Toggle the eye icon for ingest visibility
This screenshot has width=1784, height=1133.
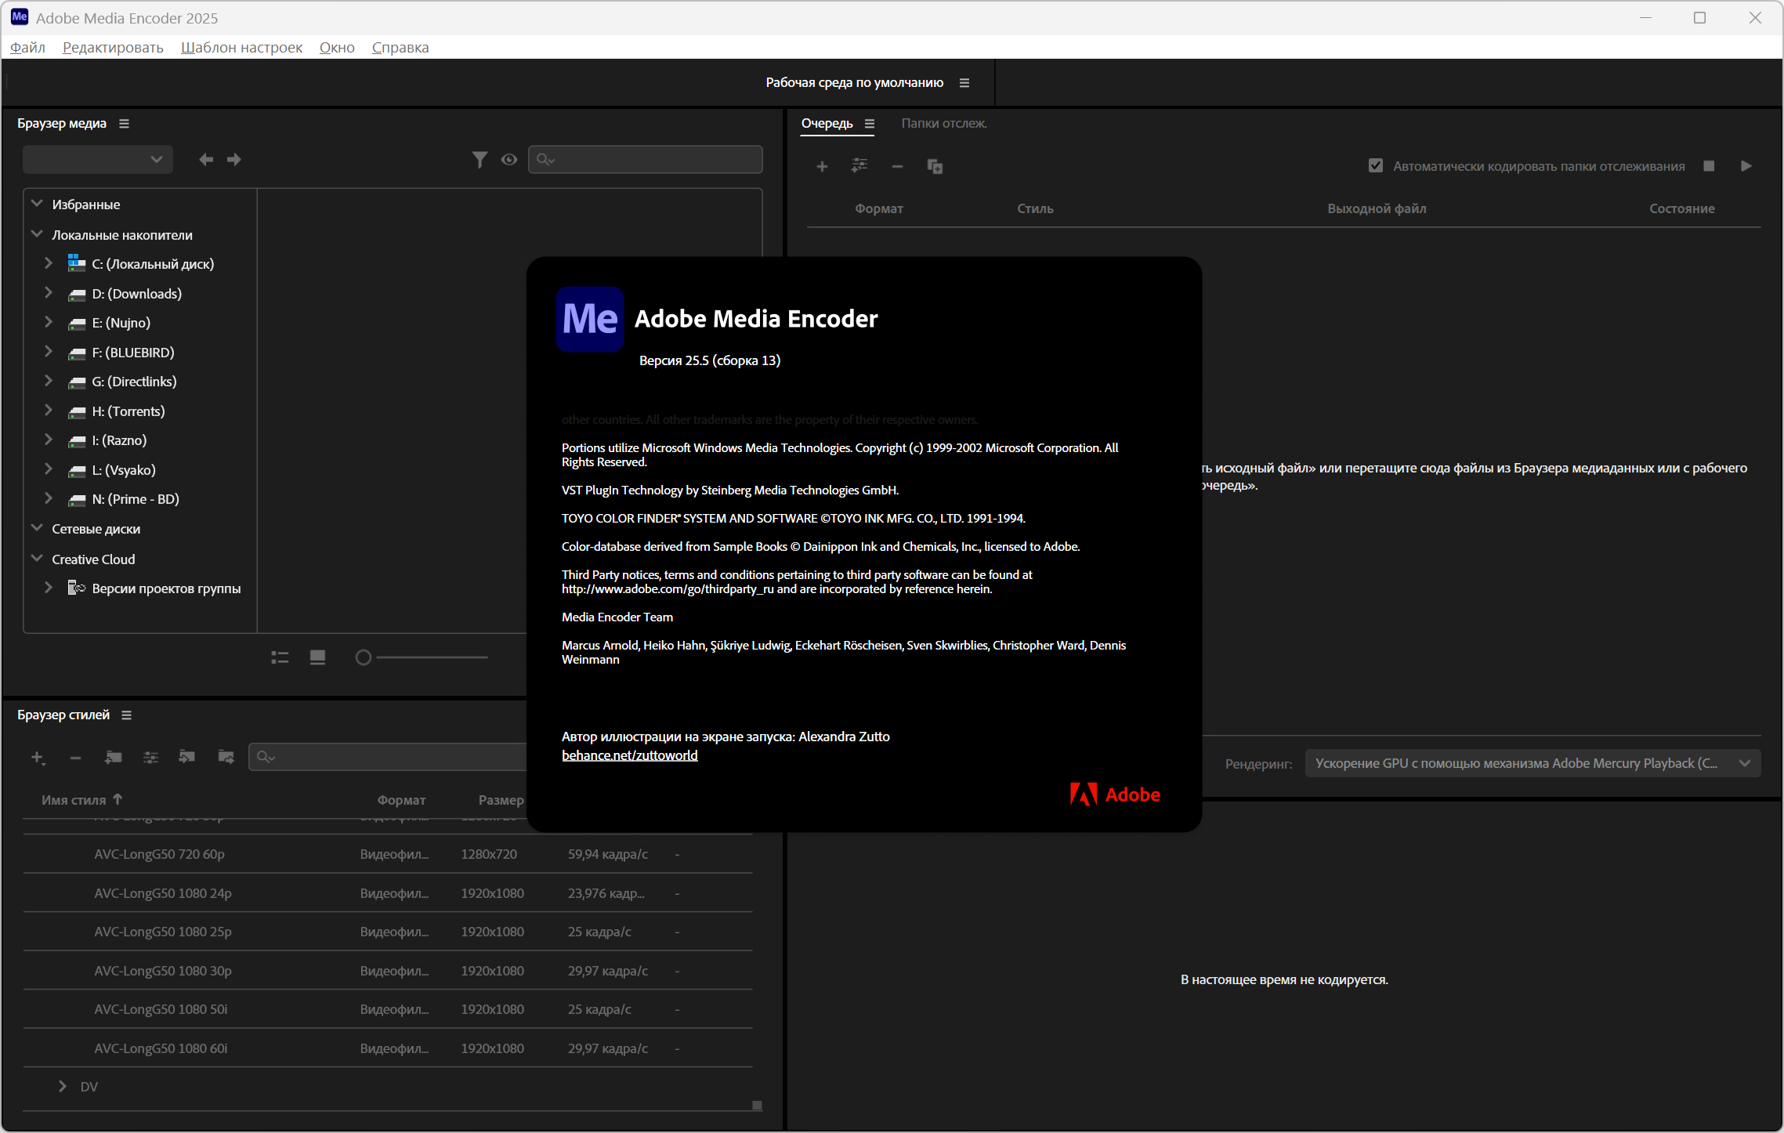point(509,160)
